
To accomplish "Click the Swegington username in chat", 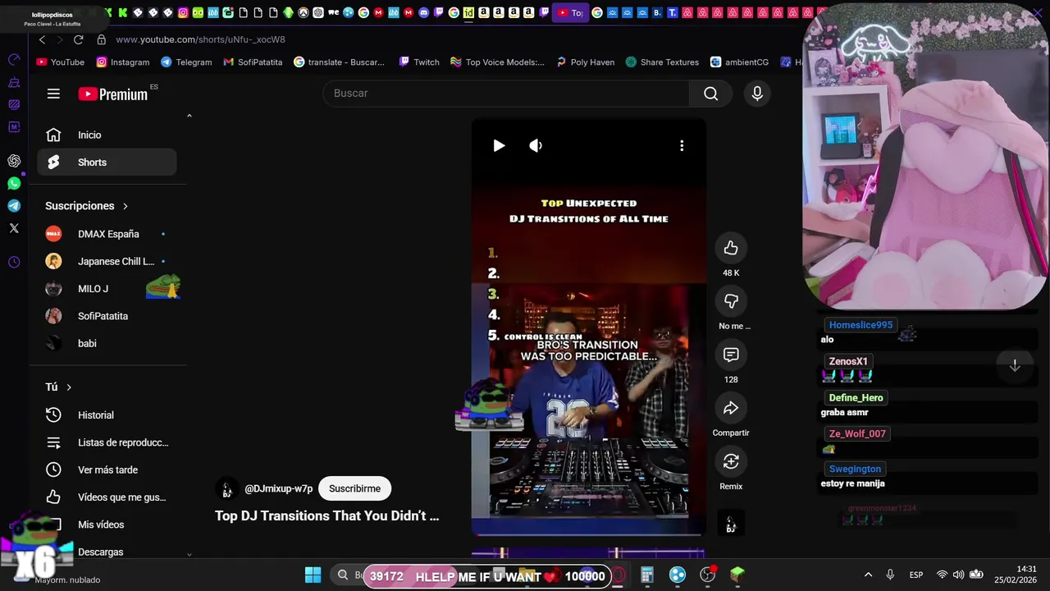I will pyautogui.click(x=855, y=470).
